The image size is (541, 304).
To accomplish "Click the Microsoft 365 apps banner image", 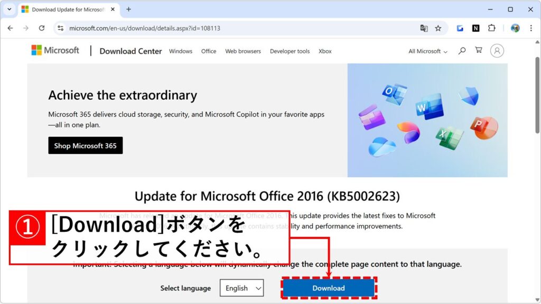I will tap(427, 120).
